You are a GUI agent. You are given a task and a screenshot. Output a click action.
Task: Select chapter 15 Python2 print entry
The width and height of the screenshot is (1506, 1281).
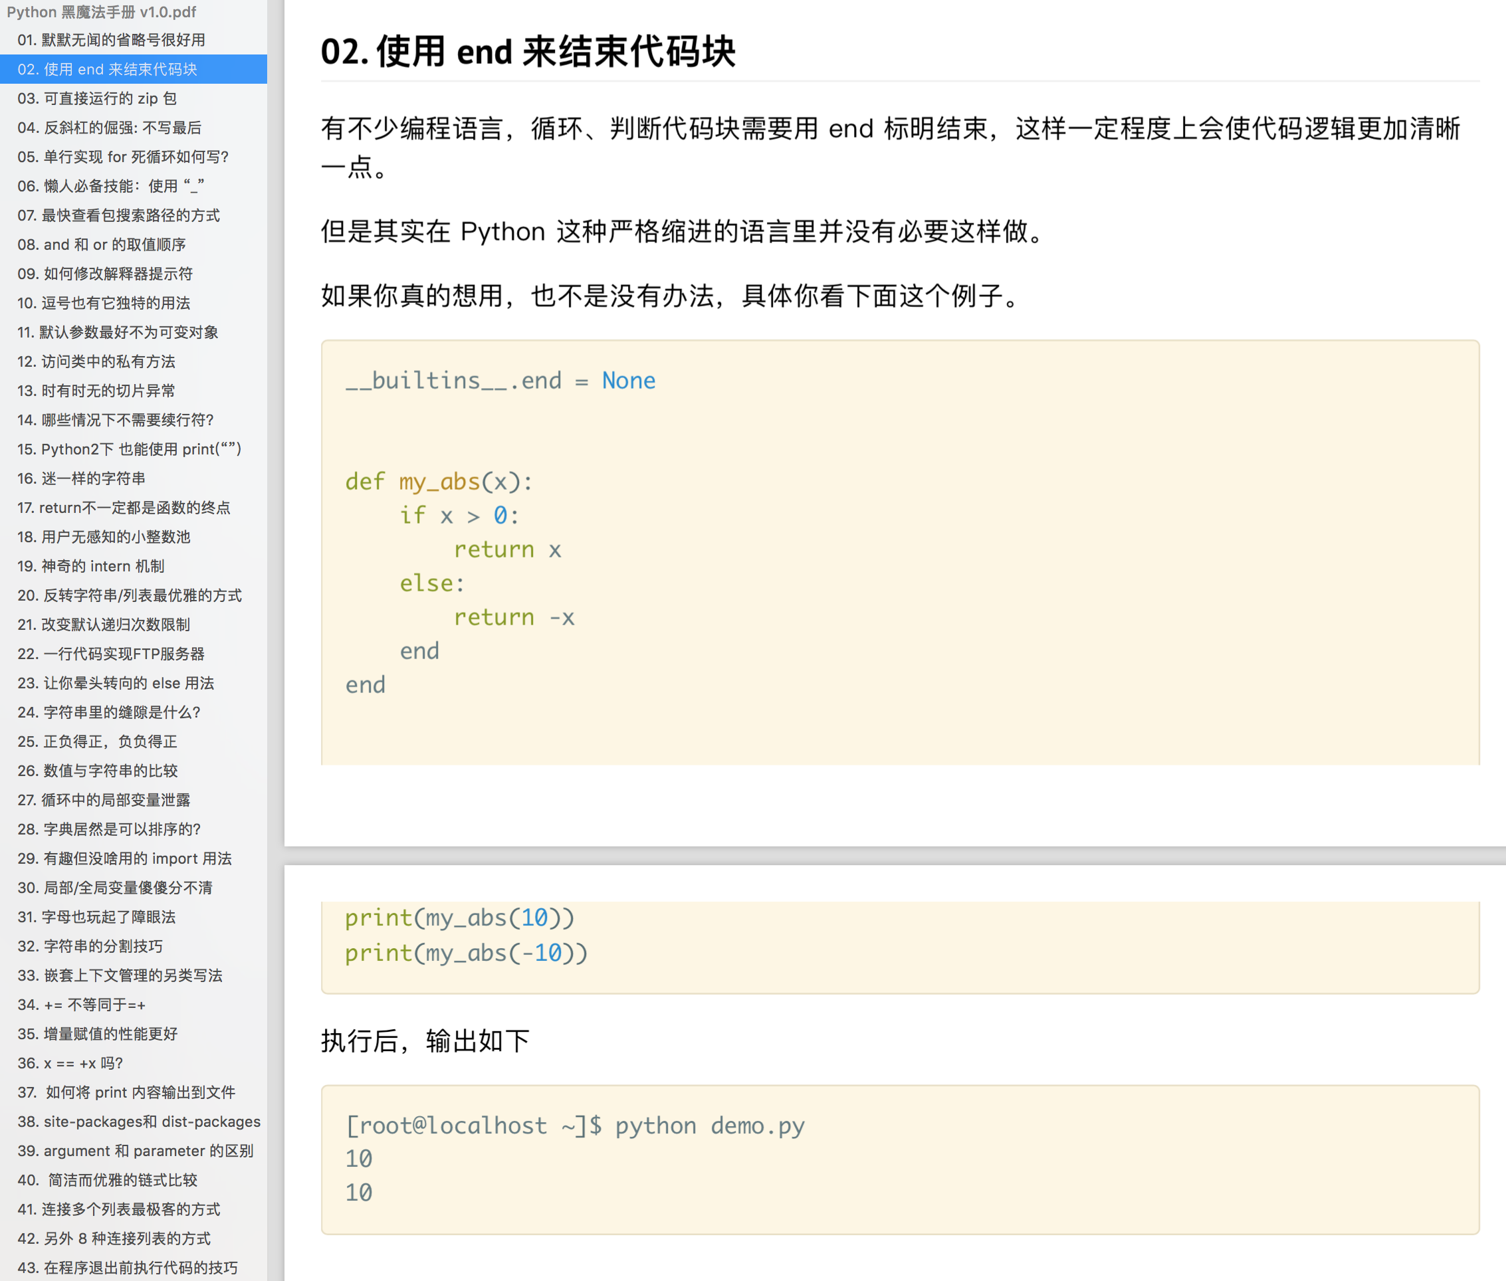(130, 448)
